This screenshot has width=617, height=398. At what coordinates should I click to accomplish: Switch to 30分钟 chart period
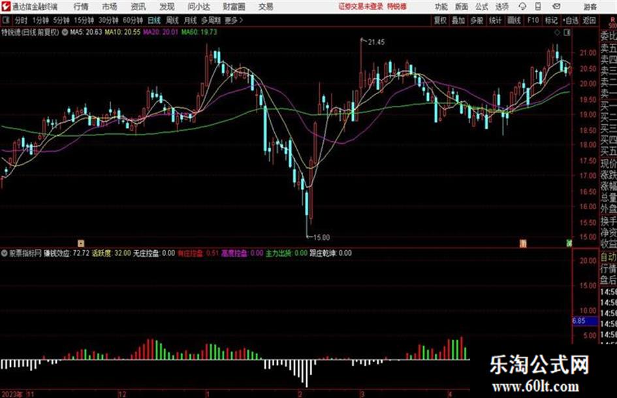(x=108, y=20)
